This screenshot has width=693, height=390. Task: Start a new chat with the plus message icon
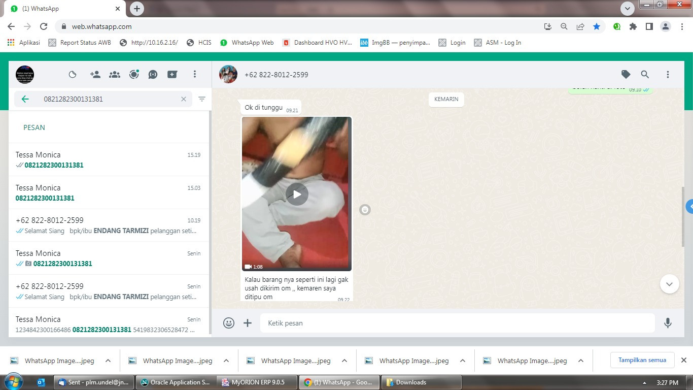[x=172, y=75]
